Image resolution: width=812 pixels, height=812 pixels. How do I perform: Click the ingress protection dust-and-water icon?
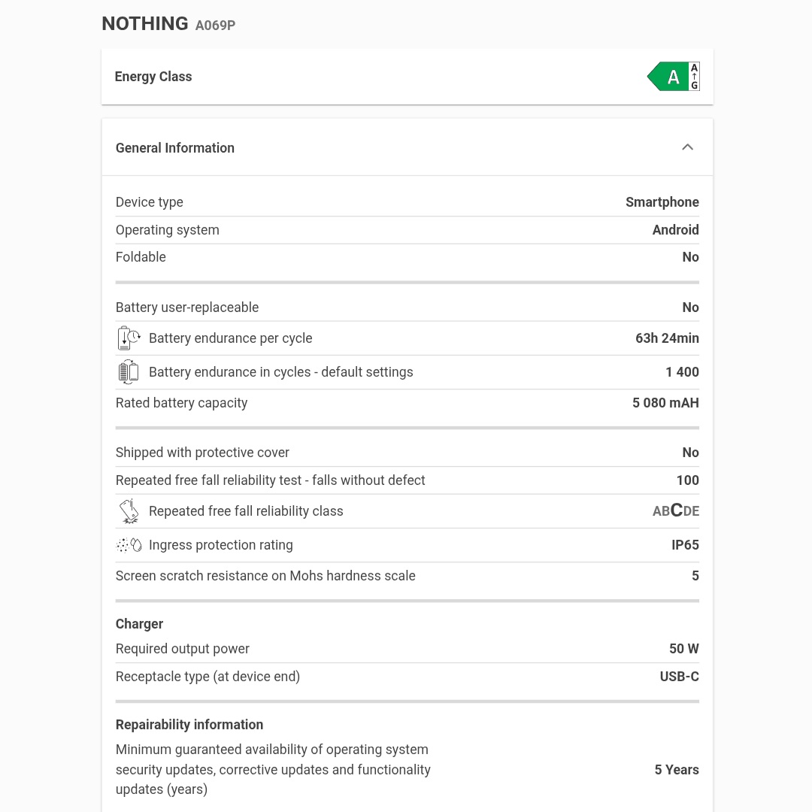pyautogui.click(x=129, y=544)
